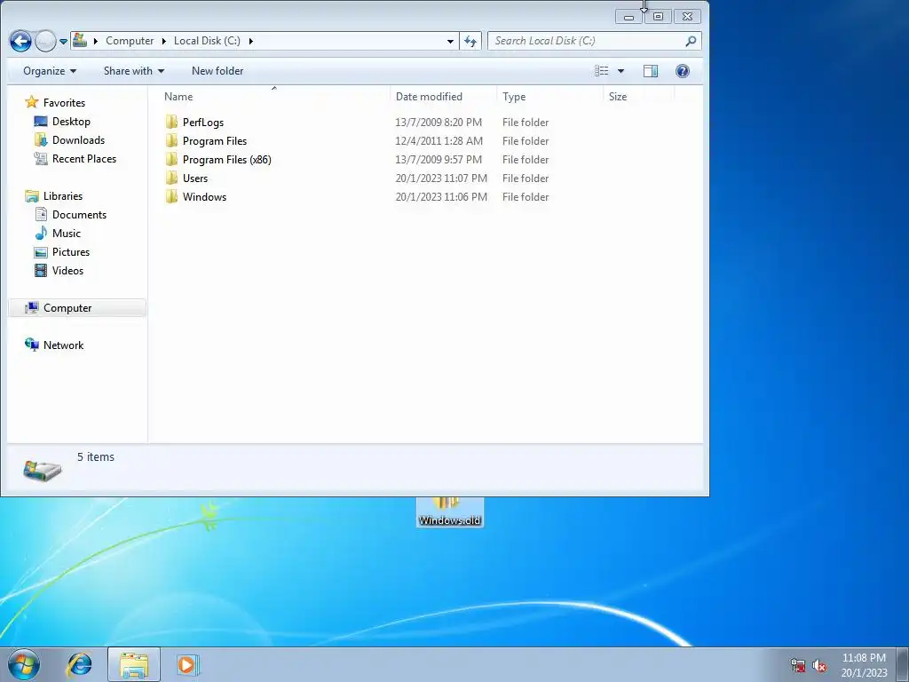Select Network in the navigation pane
This screenshot has width=909, height=682.
63,345
